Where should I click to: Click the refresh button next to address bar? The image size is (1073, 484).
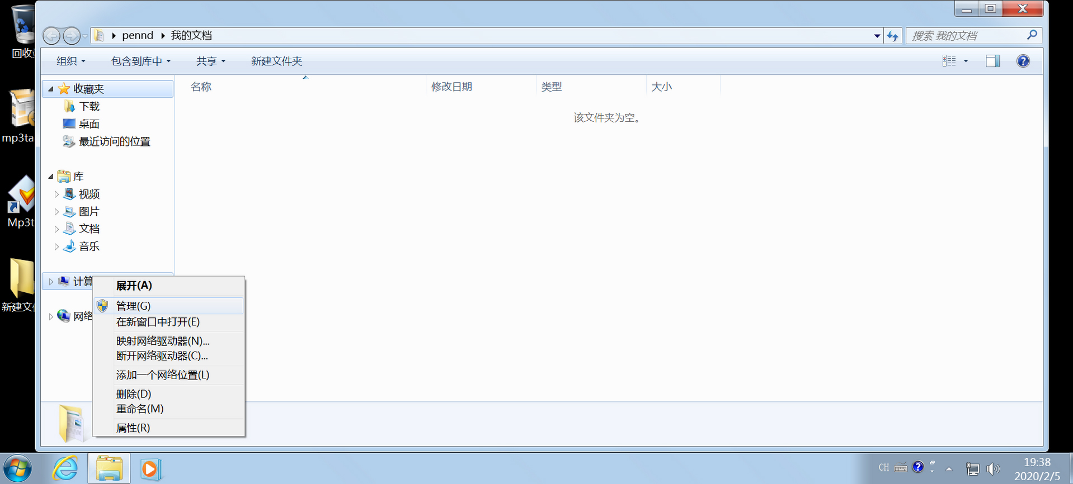(x=892, y=36)
